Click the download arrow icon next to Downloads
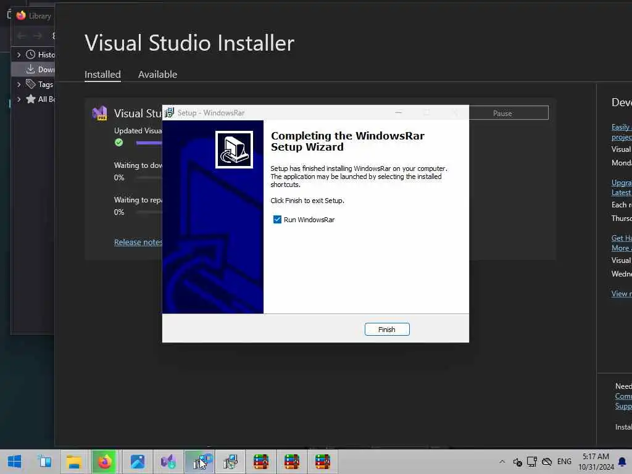This screenshot has height=474, width=632. [30, 69]
